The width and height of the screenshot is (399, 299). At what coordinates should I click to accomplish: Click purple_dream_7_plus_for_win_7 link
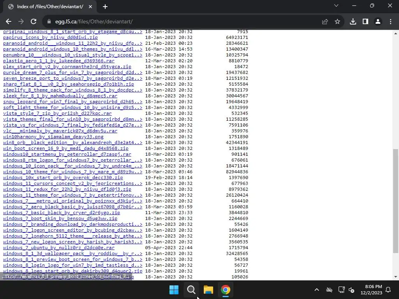[72, 72]
